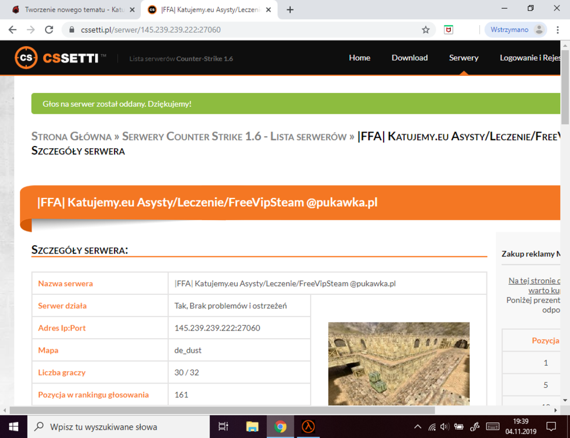Click the Nazwa serwera label

[65, 283]
